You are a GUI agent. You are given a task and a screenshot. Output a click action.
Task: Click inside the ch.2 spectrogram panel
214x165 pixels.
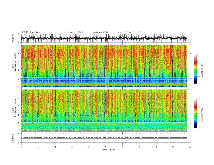[x=104, y=111]
